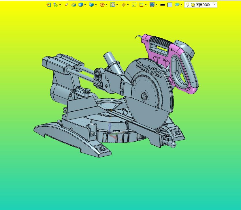Screen dimensions: 241x210
Task: Click the monitor display settings icon
Action: tap(152, 5)
